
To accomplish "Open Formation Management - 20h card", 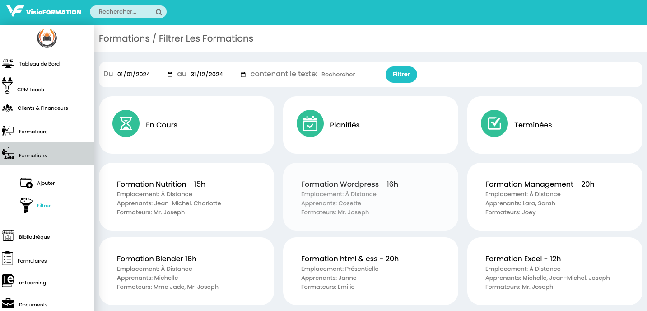I will click(x=555, y=197).
